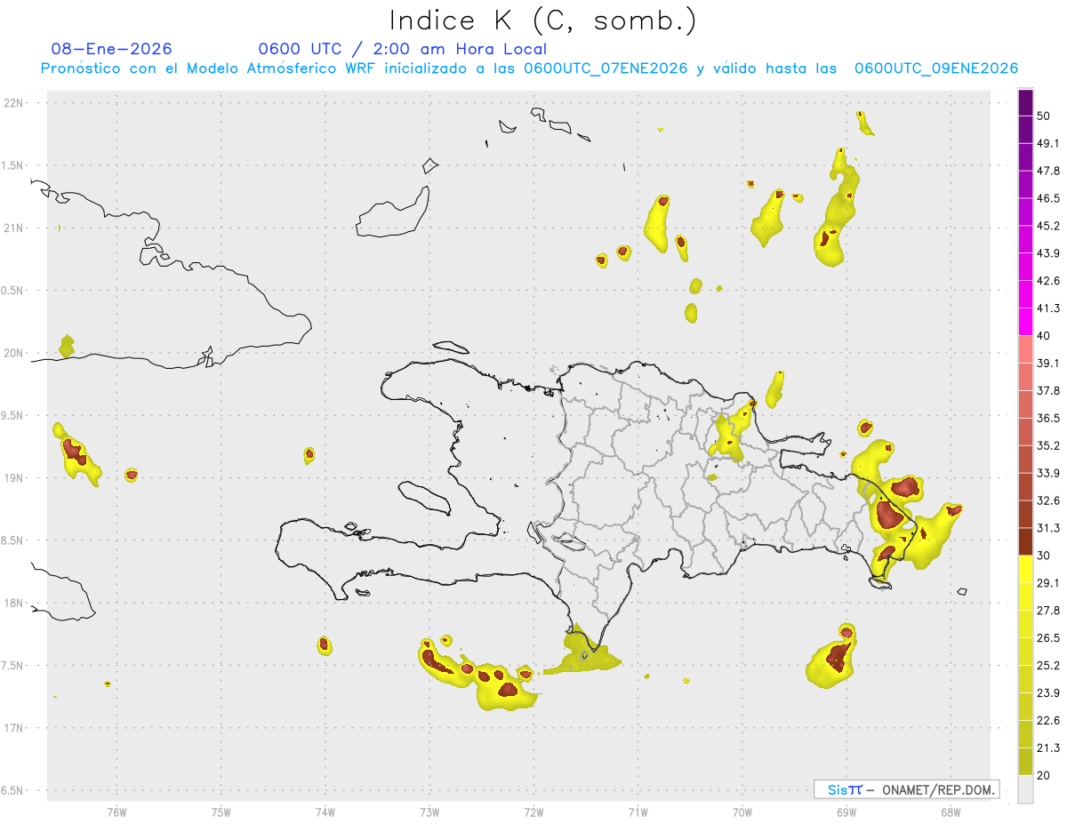The image size is (1067, 824).
Task: Pick the gray swatch below 20 on the color bar
Action: (1025, 789)
